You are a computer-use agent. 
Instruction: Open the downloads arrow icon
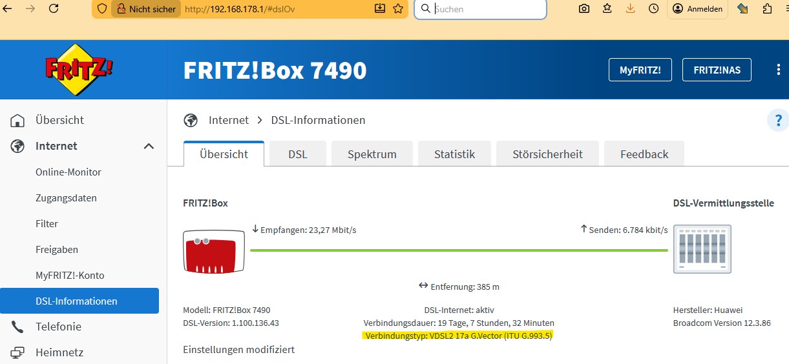tap(631, 8)
